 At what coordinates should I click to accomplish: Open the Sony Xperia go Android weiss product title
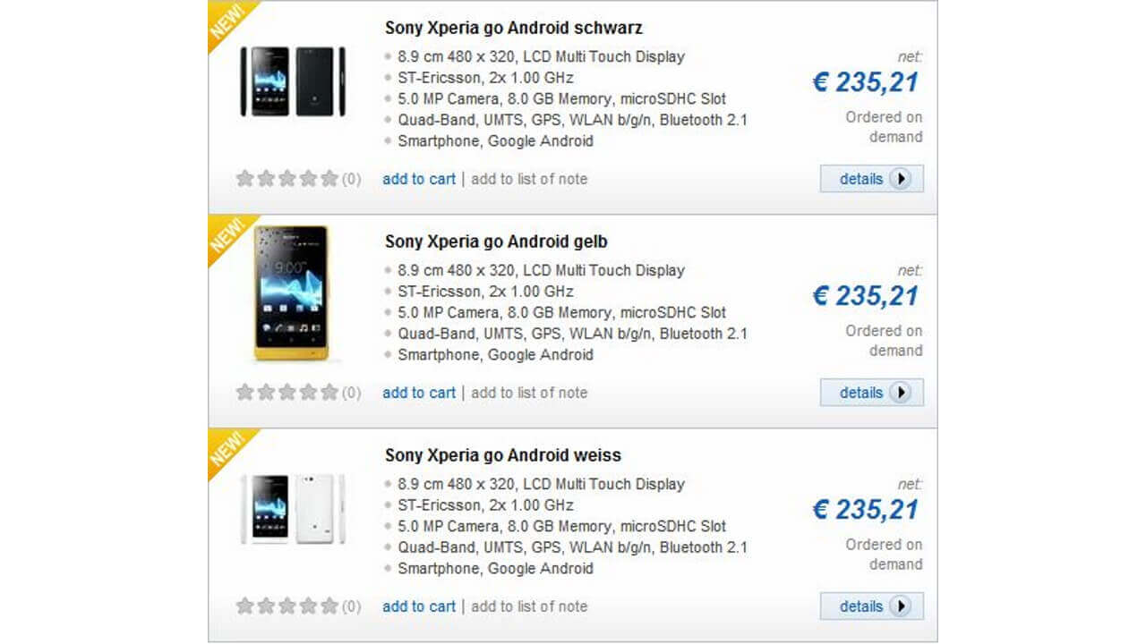(x=505, y=454)
